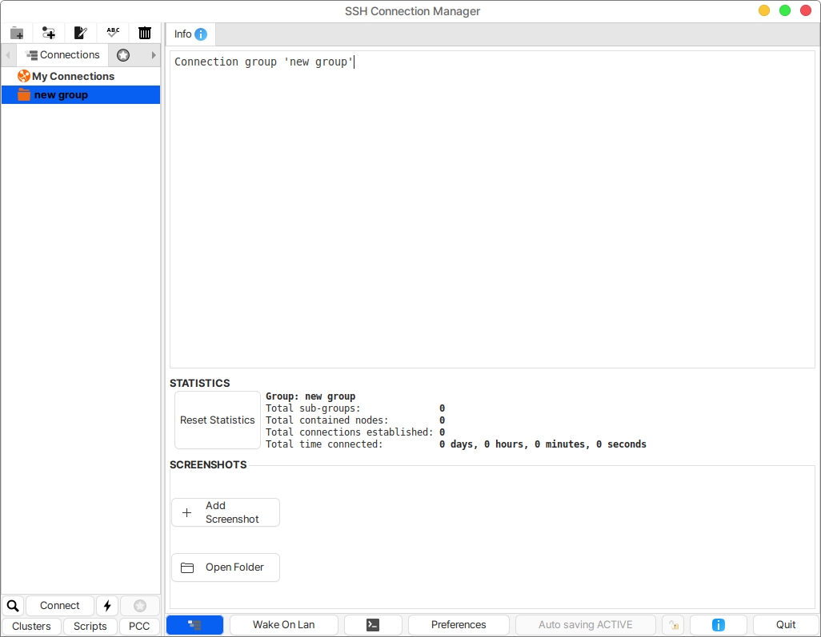821x637 pixels.
Task: Click the delete trash can icon
Action: (x=145, y=33)
